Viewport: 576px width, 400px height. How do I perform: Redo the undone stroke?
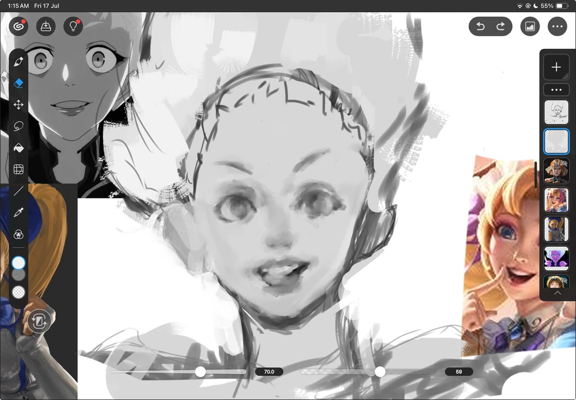pos(501,26)
